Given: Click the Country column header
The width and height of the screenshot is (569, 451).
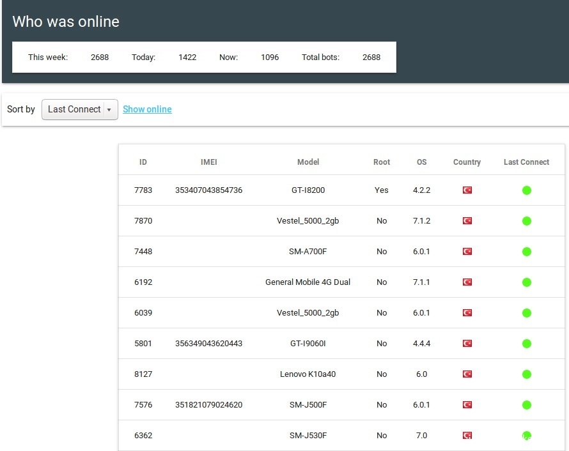Looking at the screenshot, I should point(467,162).
